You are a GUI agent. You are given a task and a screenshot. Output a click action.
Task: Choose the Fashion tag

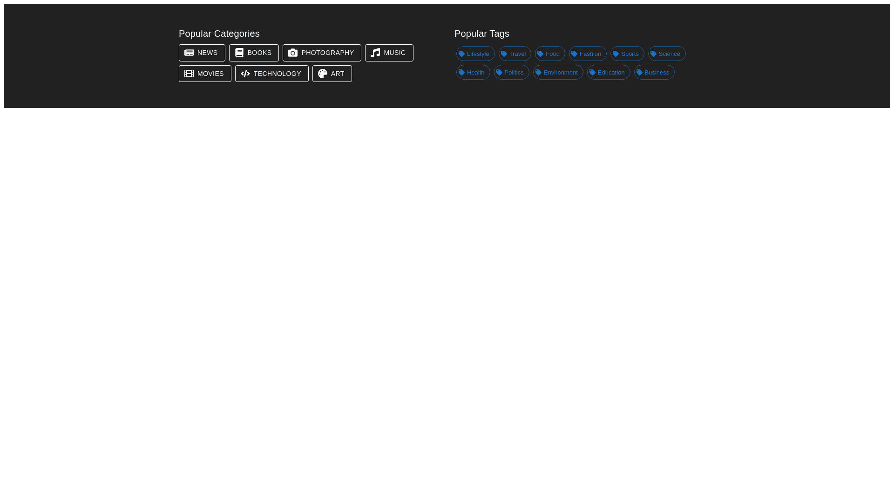[588, 54]
